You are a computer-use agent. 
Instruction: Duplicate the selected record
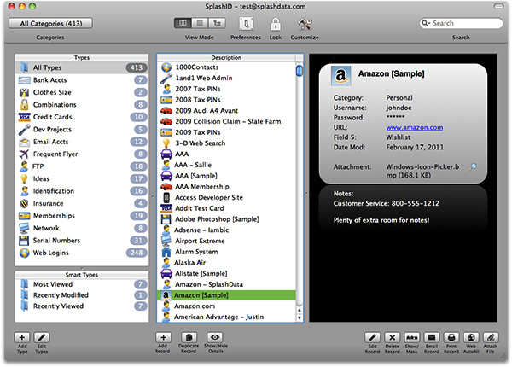pos(190,339)
